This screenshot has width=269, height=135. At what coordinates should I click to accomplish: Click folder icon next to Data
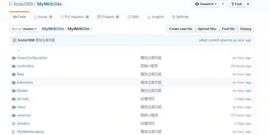[x=14, y=74]
